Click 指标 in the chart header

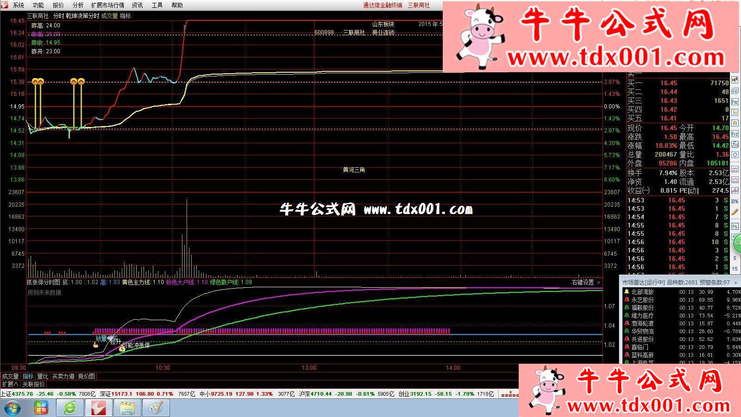coord(126,16)
